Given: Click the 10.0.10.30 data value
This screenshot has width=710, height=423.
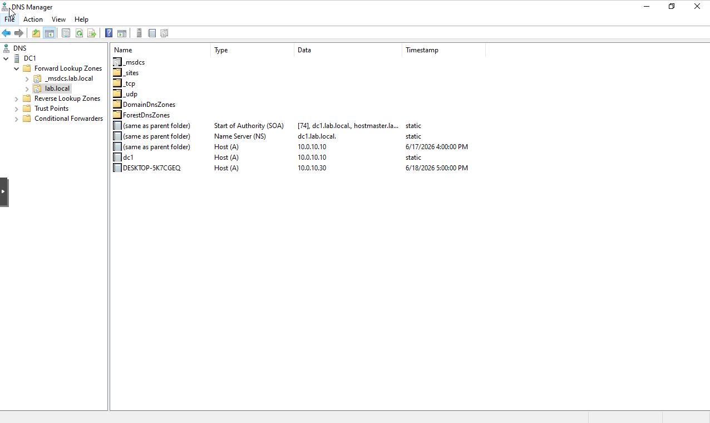Looking at the screenshot, I should point(312,168).
